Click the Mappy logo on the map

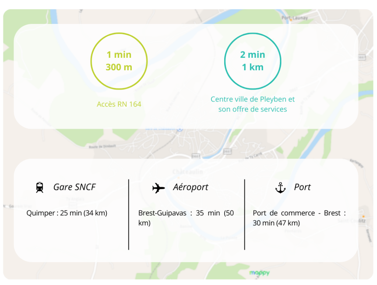(x=259, y=272)
